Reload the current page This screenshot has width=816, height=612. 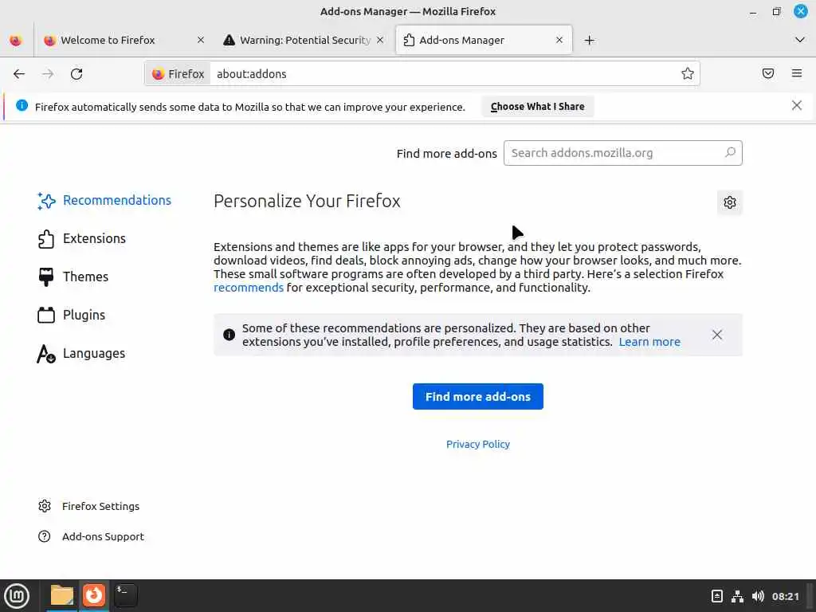76,74
